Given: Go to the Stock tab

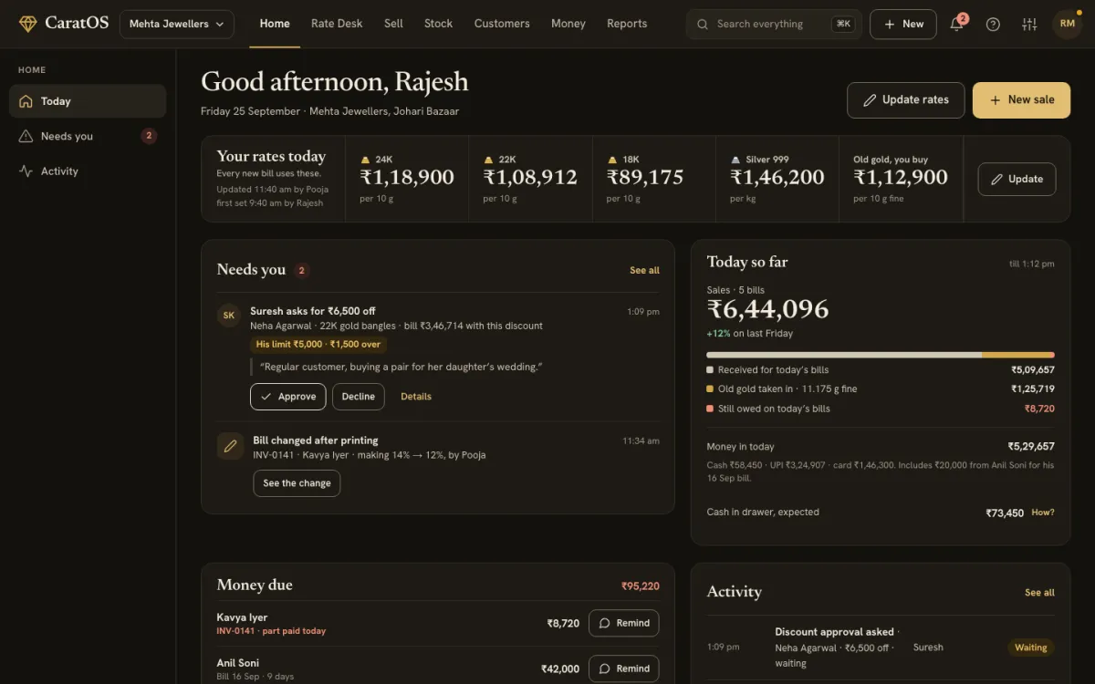Looking at the screenshot, I should point(438,24).
